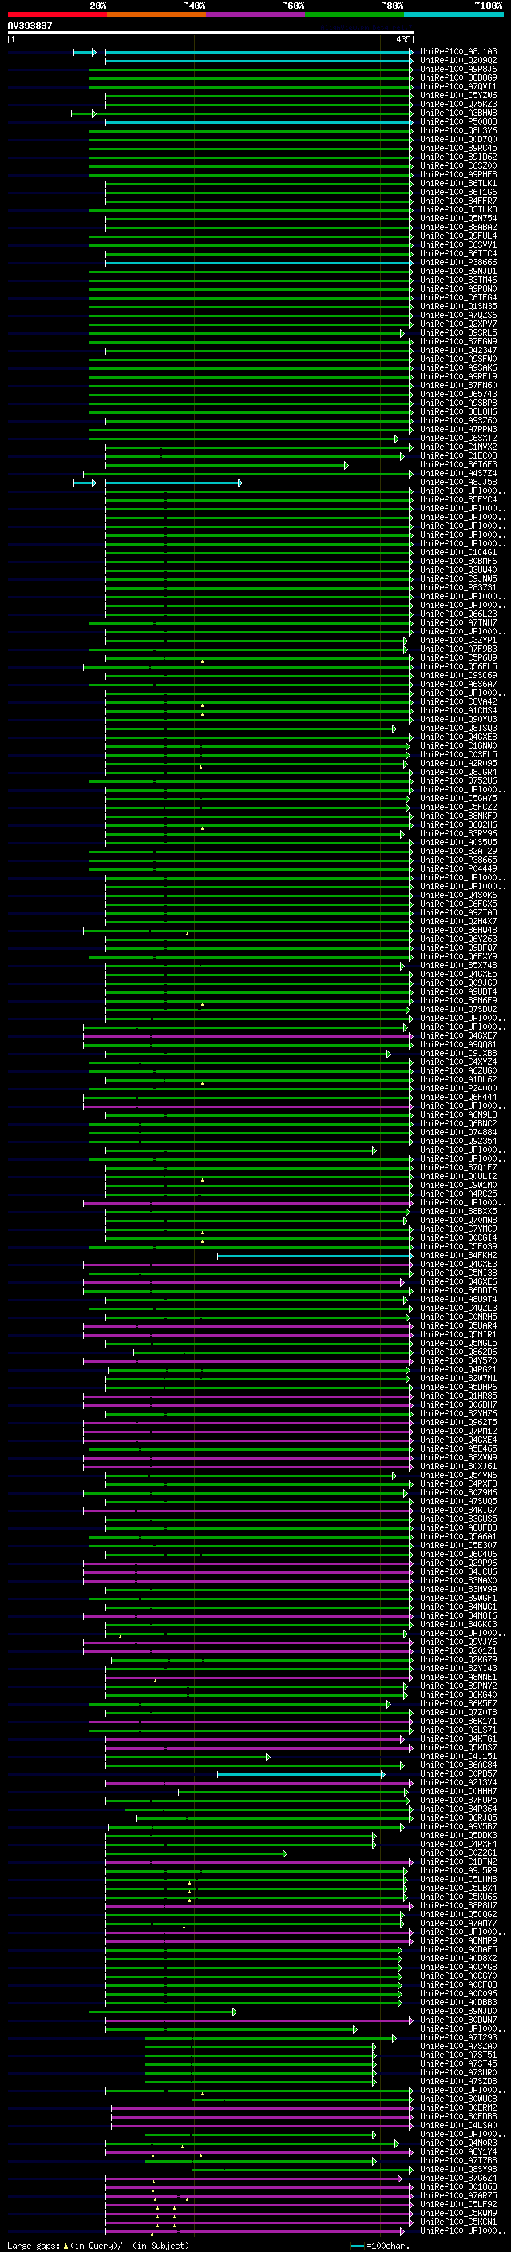Image resolution: width=511 pixels, height=2252 pixels.
Task: Open hit UniRef100_Q5UAR4
Action: [x=458, y=1326]
